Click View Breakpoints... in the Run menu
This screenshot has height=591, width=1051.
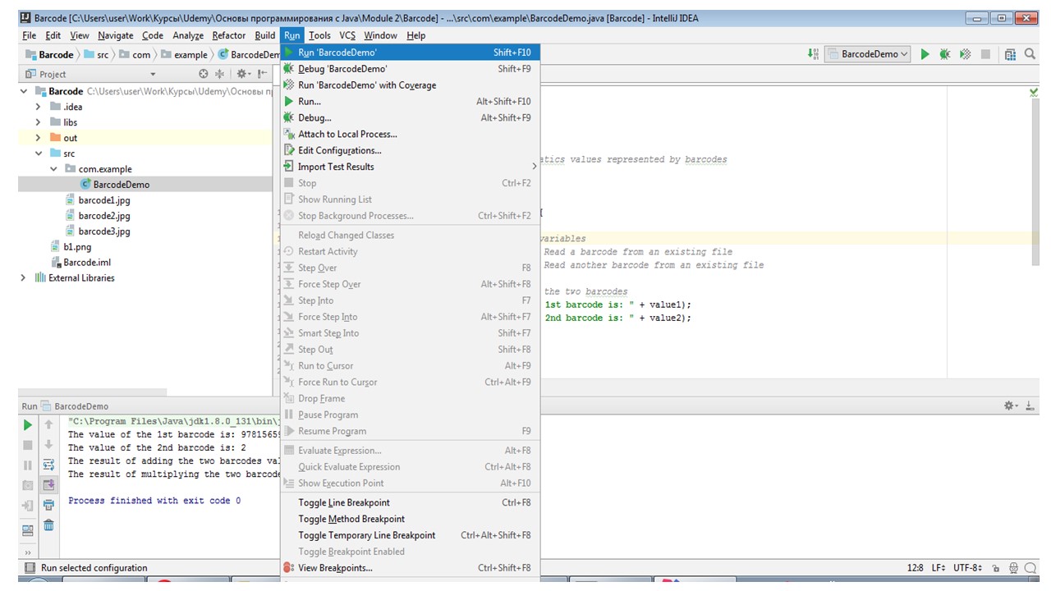[334, 568]
